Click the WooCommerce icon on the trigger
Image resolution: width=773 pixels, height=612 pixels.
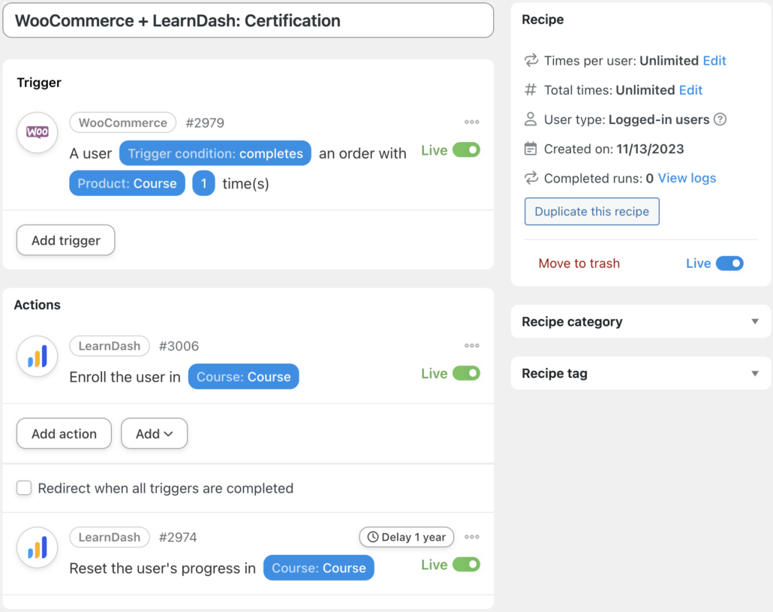37,133
